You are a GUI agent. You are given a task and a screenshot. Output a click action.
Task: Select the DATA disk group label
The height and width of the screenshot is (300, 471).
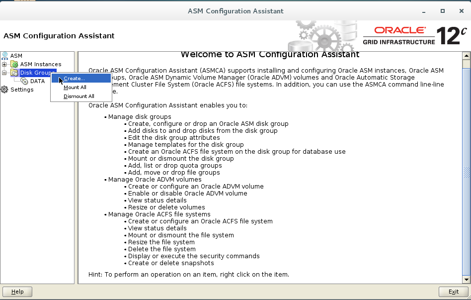38,81
